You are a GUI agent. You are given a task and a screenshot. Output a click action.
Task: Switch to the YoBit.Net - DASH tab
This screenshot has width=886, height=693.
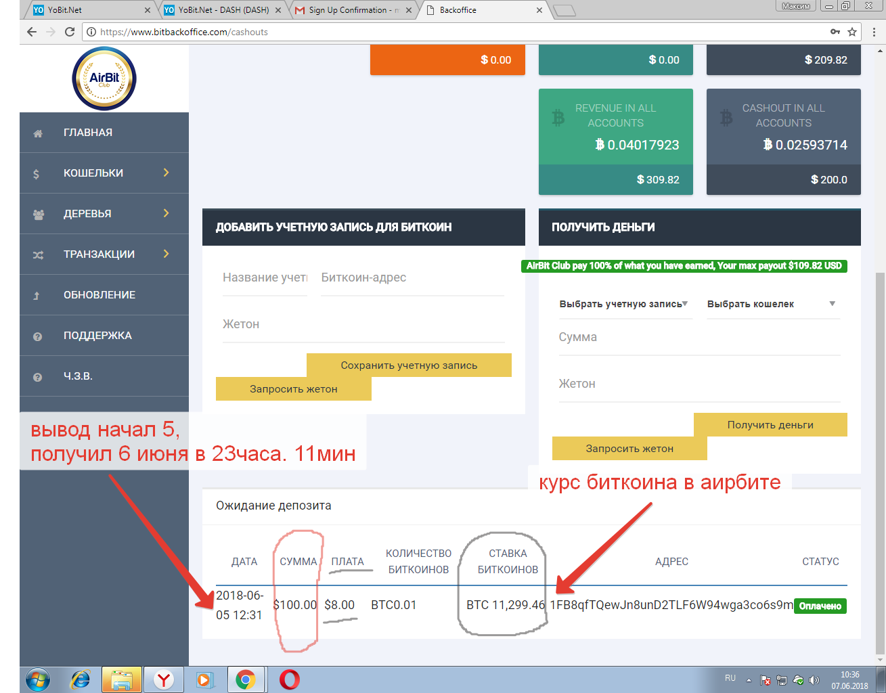click(223, 10)
